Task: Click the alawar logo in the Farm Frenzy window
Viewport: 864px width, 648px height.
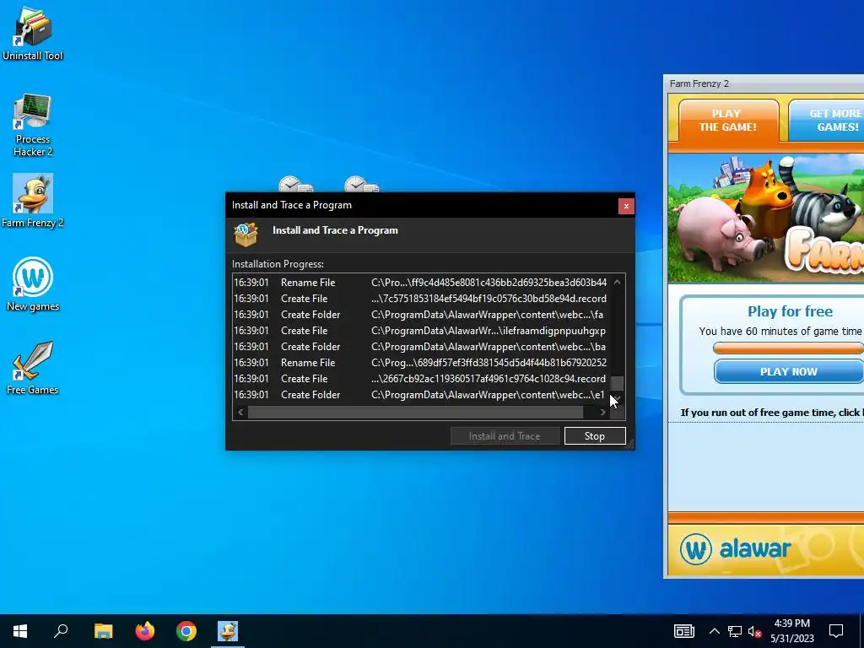Action: 735,548
